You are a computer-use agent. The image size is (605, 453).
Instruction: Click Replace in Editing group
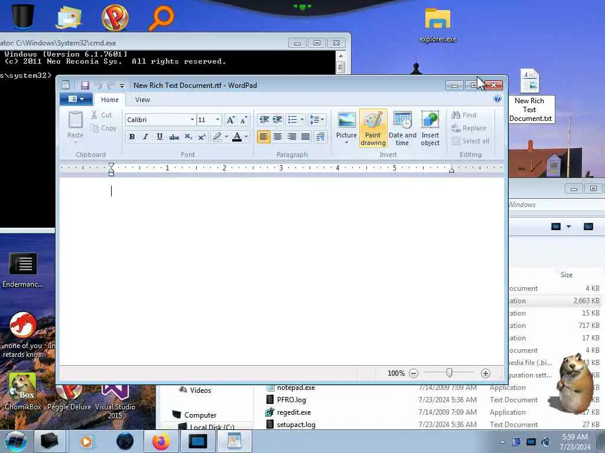pyautogui.click(x=469, y=128)
